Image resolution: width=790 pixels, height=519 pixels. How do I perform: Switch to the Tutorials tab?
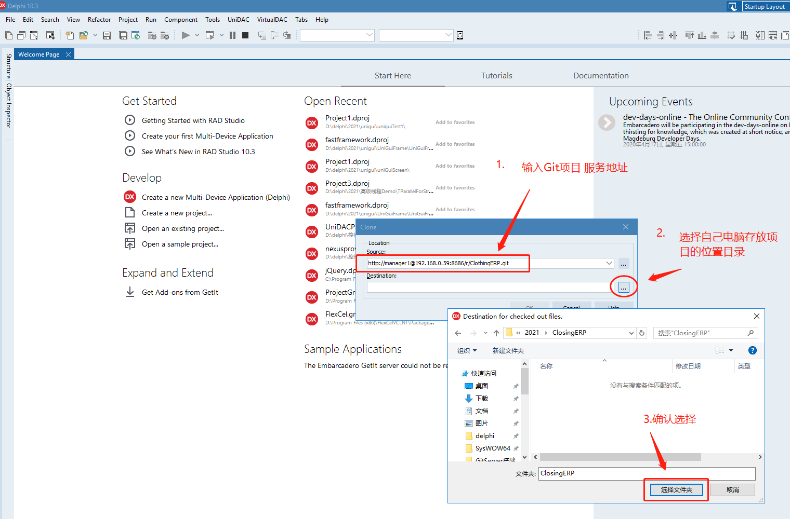497,76
